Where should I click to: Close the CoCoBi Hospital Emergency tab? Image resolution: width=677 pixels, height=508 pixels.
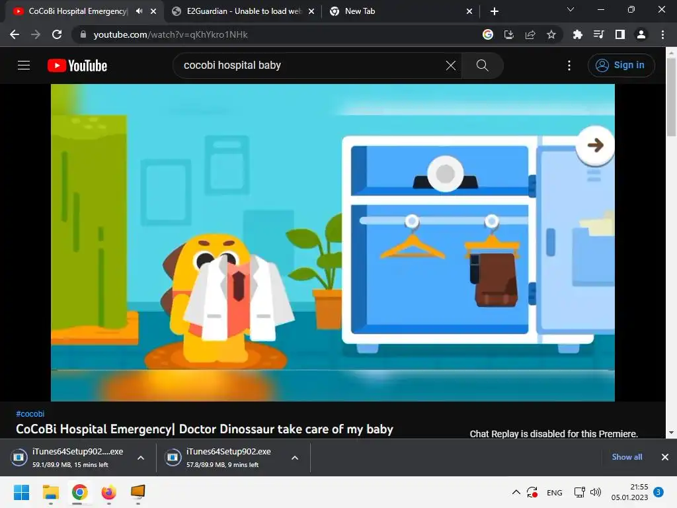153,11
